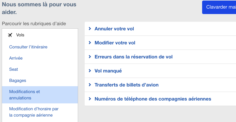
Task: Expand the chevron next to Annuler votre vol
Action: (90, 29)
